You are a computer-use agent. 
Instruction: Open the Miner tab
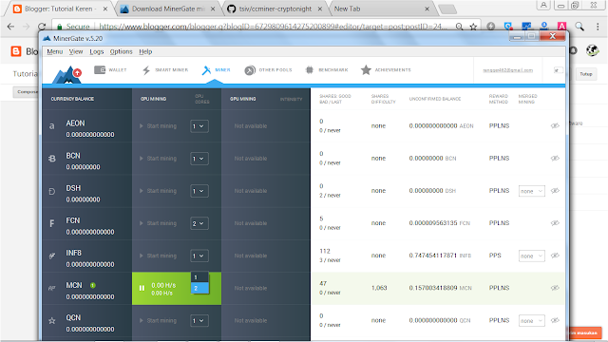click(216, 69)
